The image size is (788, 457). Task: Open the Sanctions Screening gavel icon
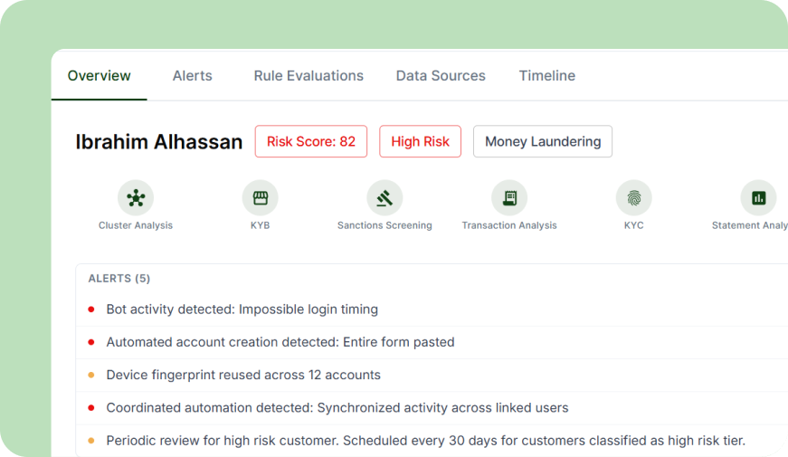coord(385,197)
